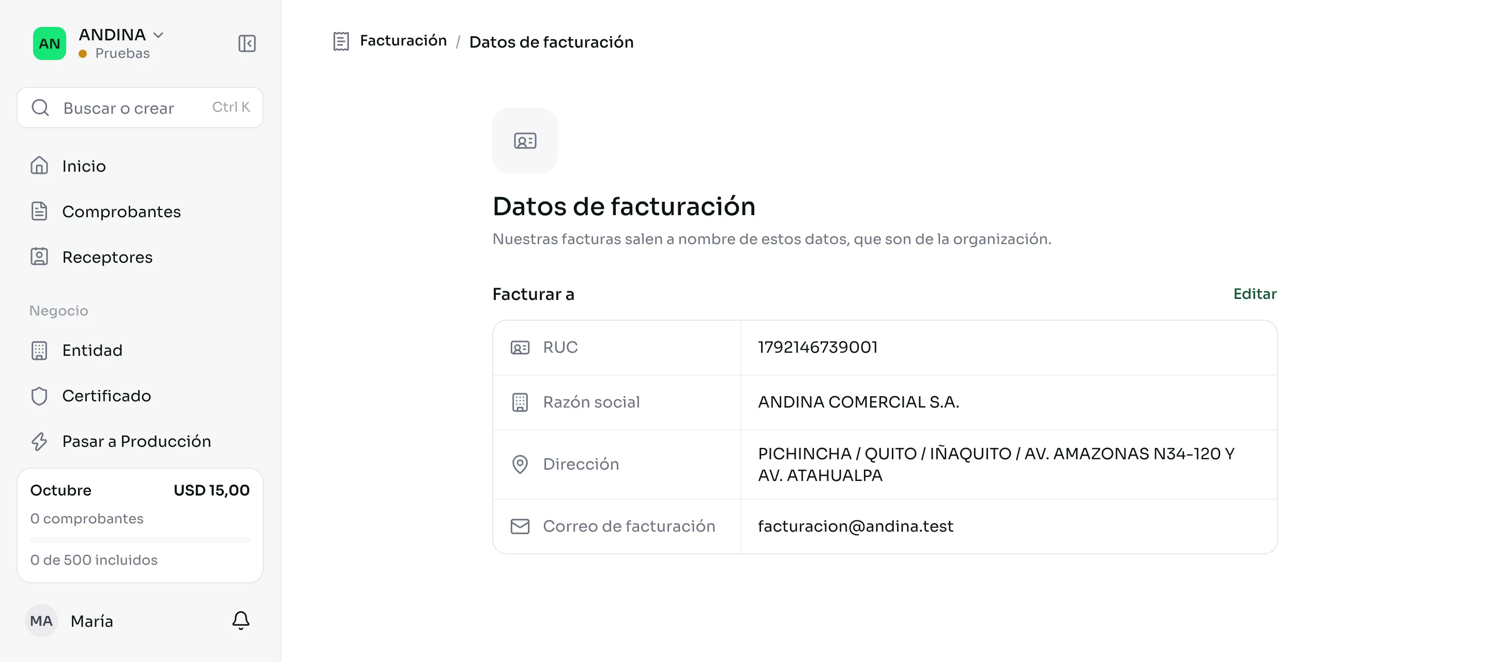This screenshot has height=662, width=1489.
Task: Click Datos de facturación breadcrumb
Action: [x=552, y=42]
